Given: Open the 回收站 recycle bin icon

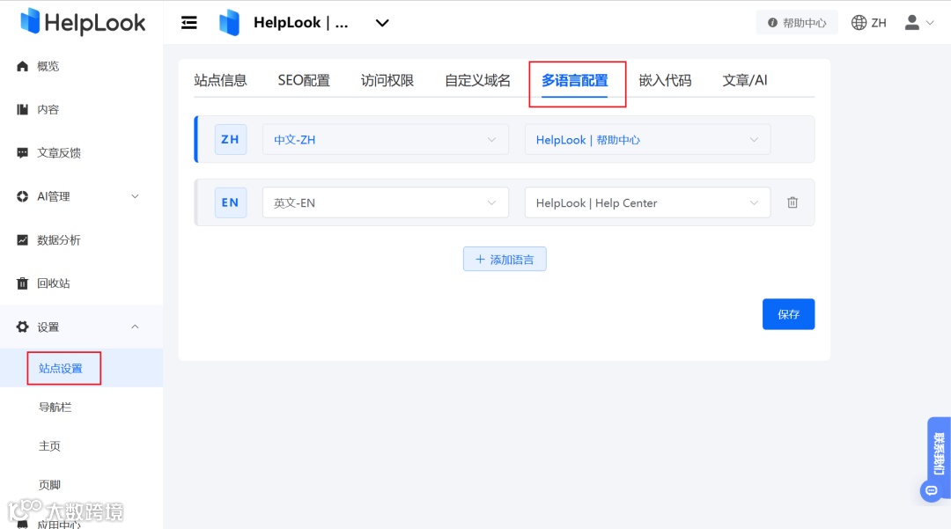Looking at the screenshot, I should pos(25,283).
